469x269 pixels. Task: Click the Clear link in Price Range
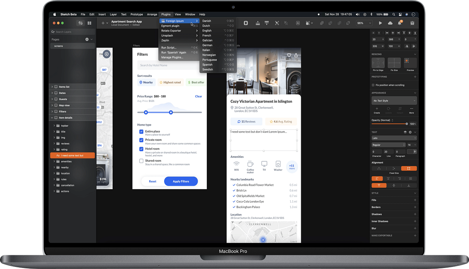(x=199, y=96)
